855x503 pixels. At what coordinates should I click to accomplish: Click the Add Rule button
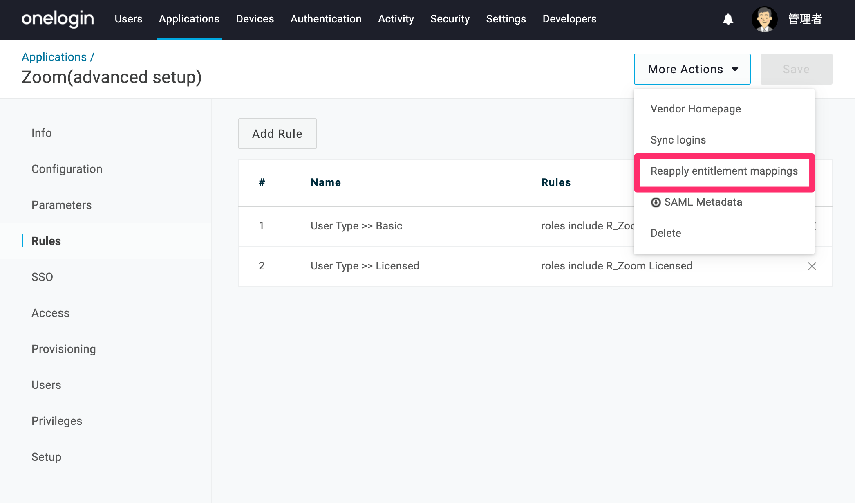277,134
